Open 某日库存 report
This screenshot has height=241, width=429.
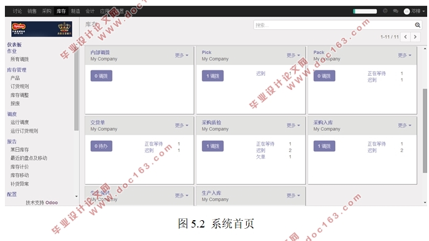click(x=20, y=149)
